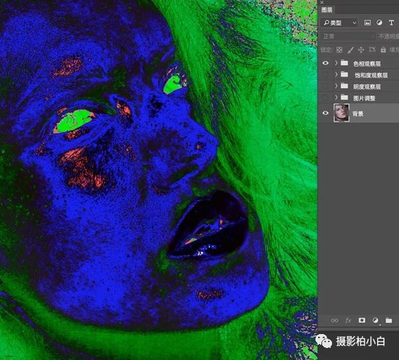Click the adjustment layer filter icon

pyautogui.click(x=379, y=23)
